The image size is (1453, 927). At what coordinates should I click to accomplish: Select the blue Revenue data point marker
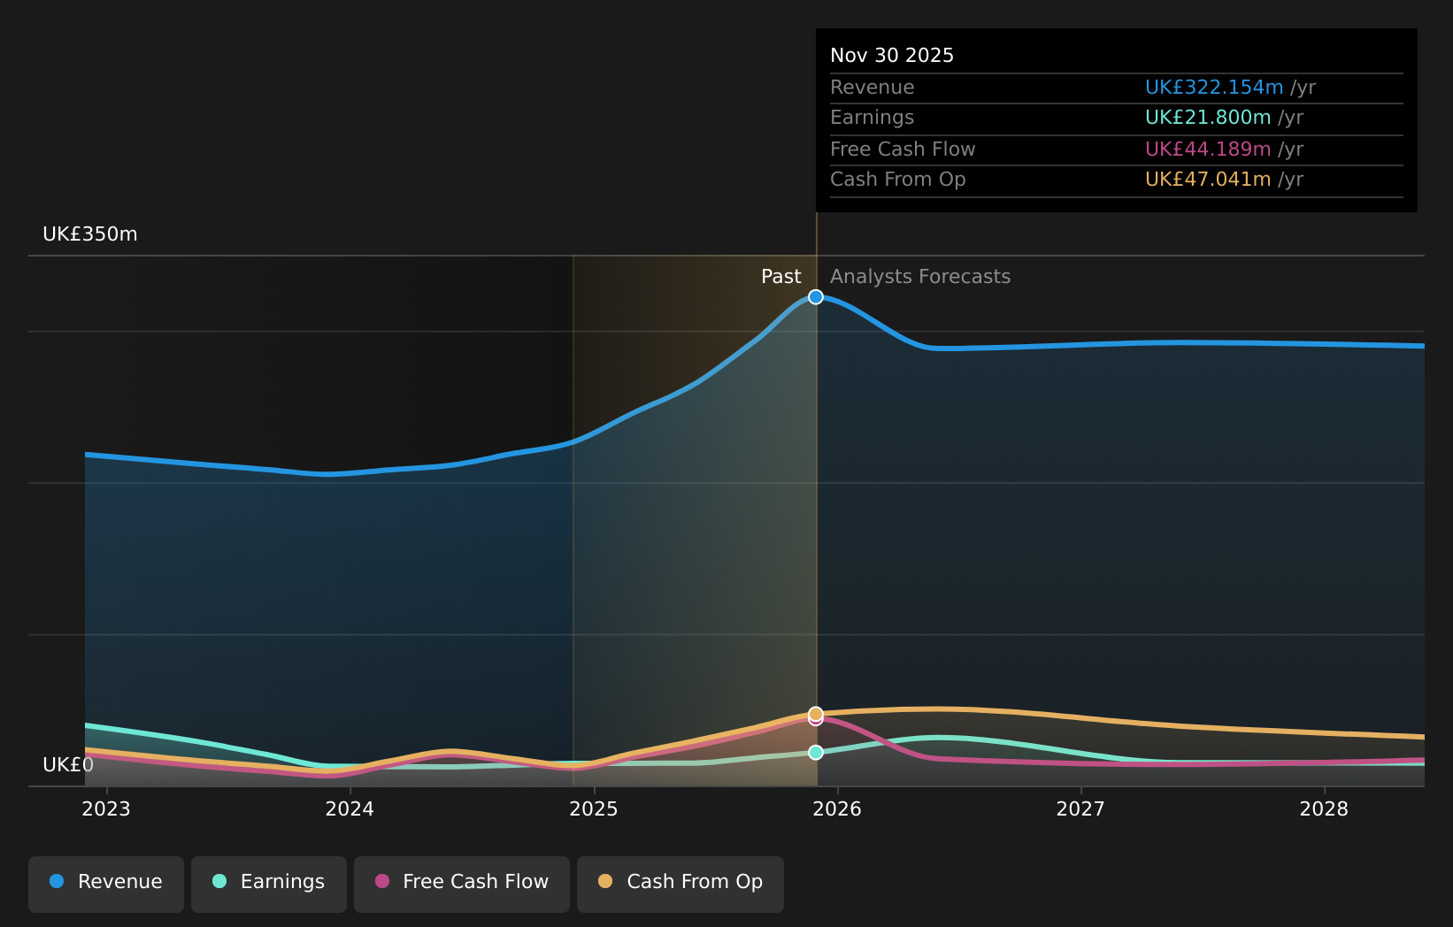(816, 296)
